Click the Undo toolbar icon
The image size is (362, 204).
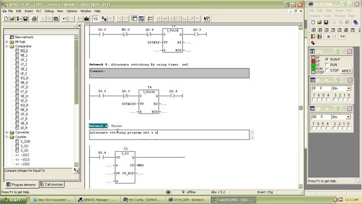64,19
